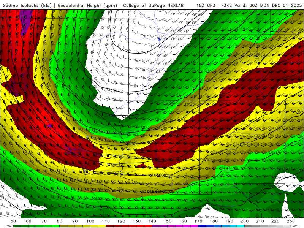
Task: Click the '60' value on the color scale
Action: click(x=28, y=221)
